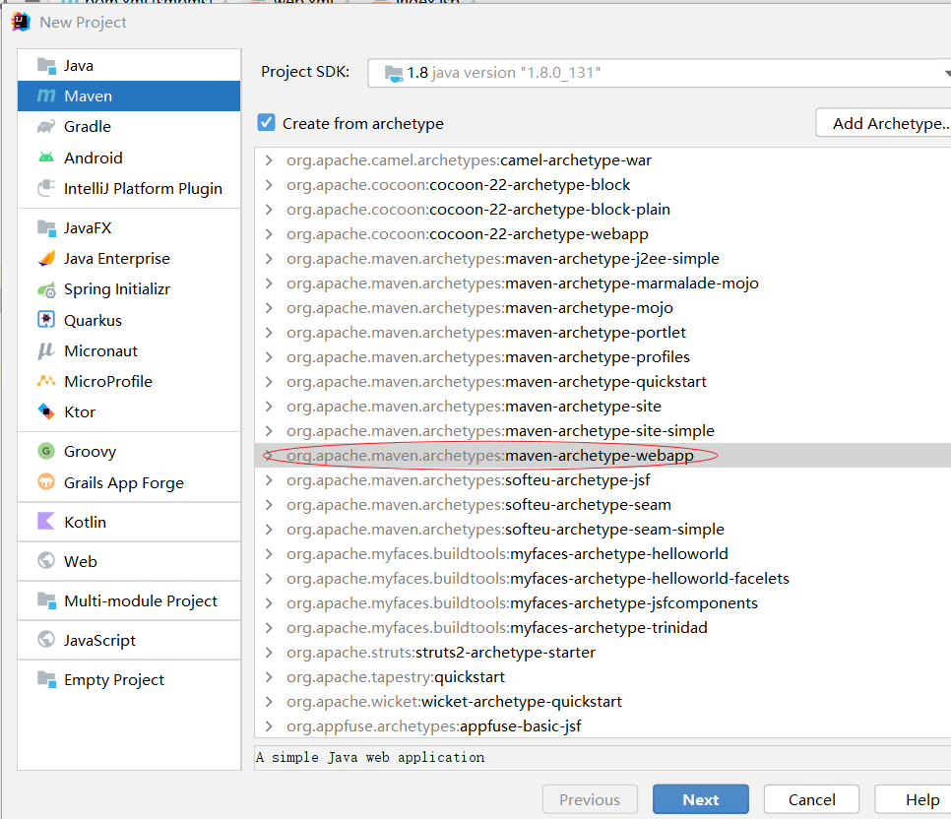The width and height of the screenshot is (951, 819).
Task: Expand camel-archetype-war node
Action: (x=269, y=160)
